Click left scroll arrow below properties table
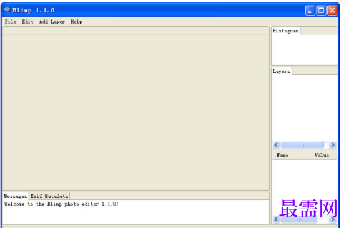Viewport: 349px width, 228px height. [276, 219]
